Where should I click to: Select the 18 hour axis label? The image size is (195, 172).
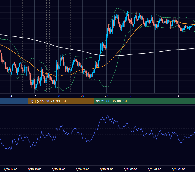(58, 96)
